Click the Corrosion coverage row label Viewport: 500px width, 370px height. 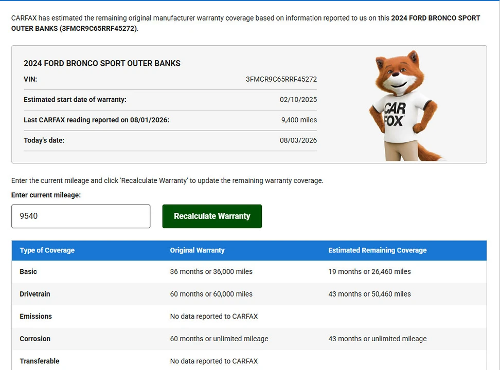(x=35, y=339)
